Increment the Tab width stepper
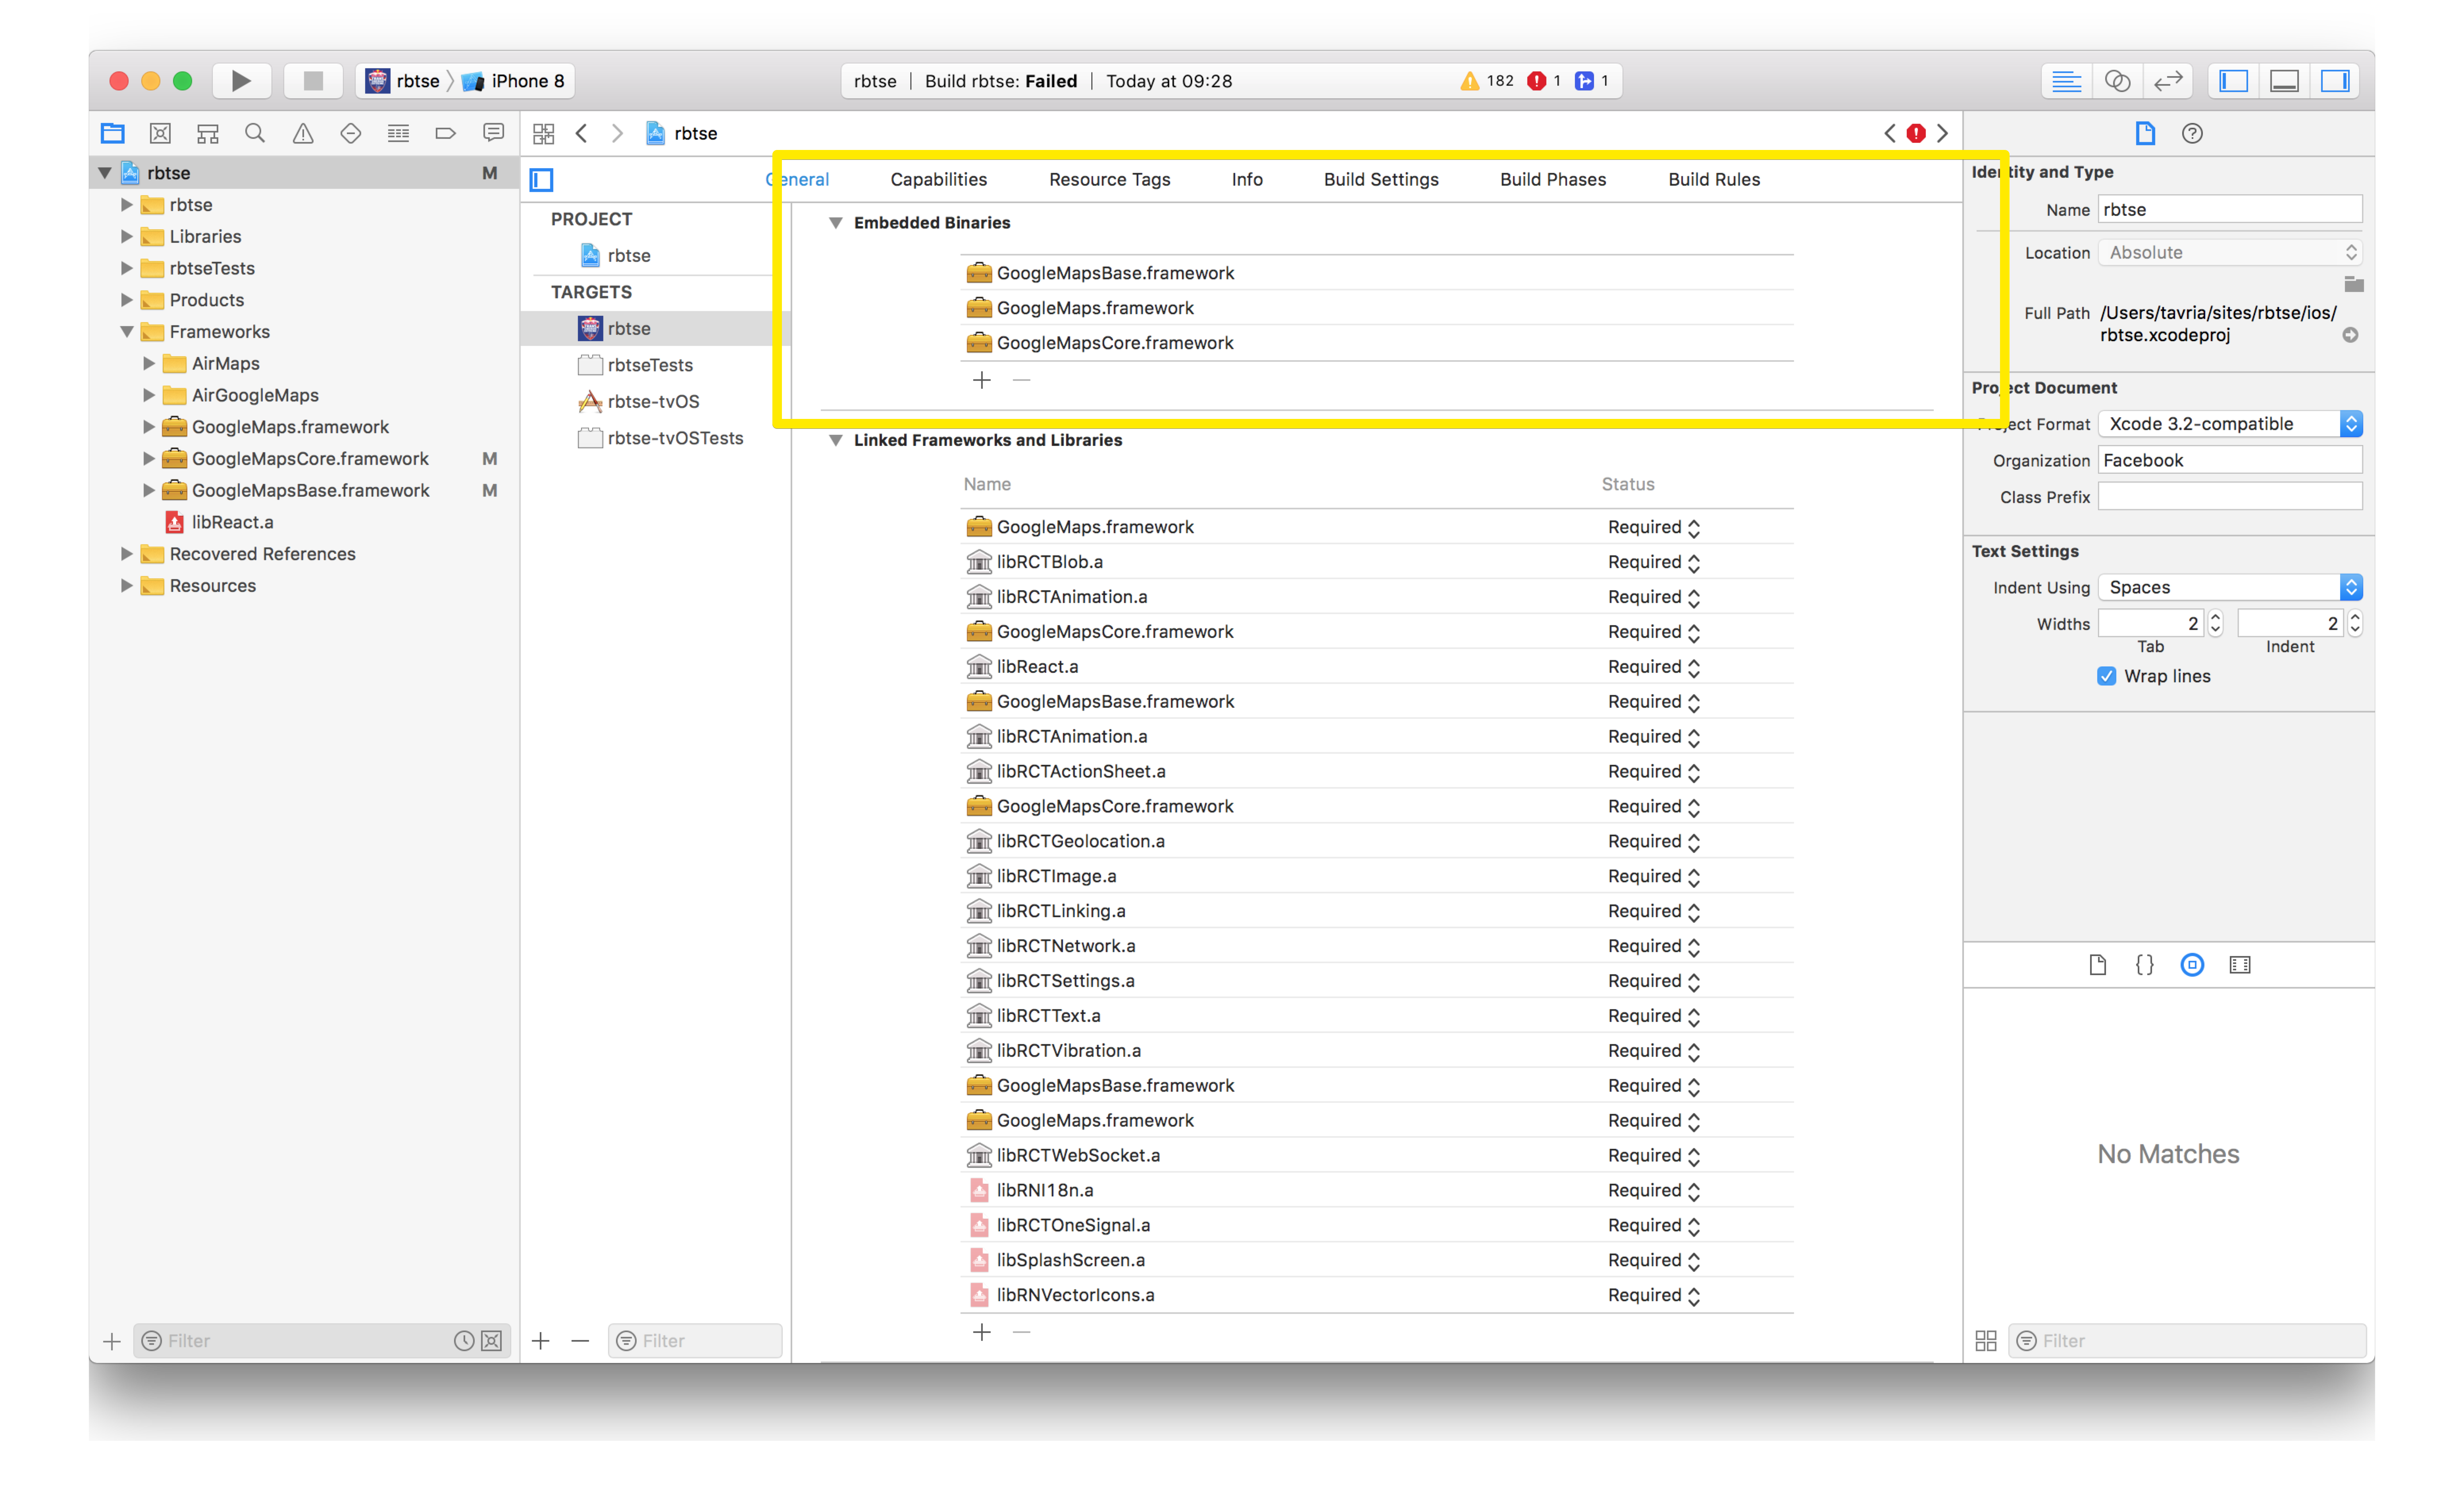The image size is (2464, 1490). coord(2215,616)
